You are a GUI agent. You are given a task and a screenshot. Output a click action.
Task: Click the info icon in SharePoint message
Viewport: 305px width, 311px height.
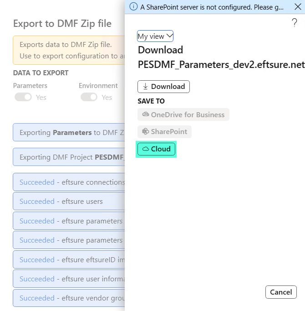(133, 6)
